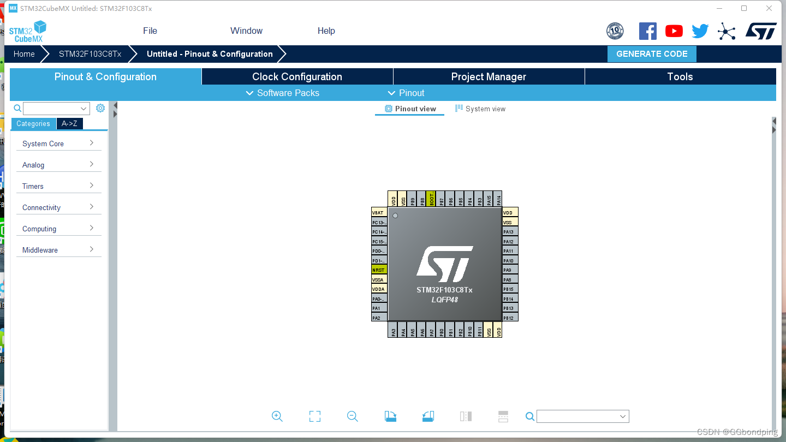
Task: Select pin PB12 on the chip
Action: [510, 318]
